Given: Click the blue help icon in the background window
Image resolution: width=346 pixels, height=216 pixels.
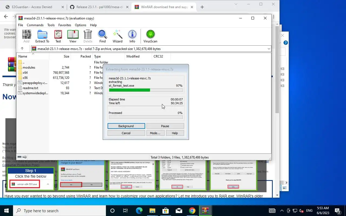Looking at the screenshot, I should pos(285,43).
